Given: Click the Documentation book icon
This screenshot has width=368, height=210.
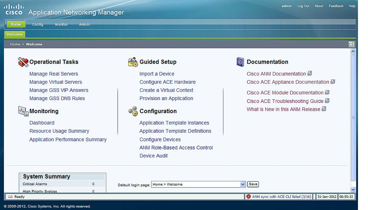Looking at the screenshot, I should (x=240, y=62).
